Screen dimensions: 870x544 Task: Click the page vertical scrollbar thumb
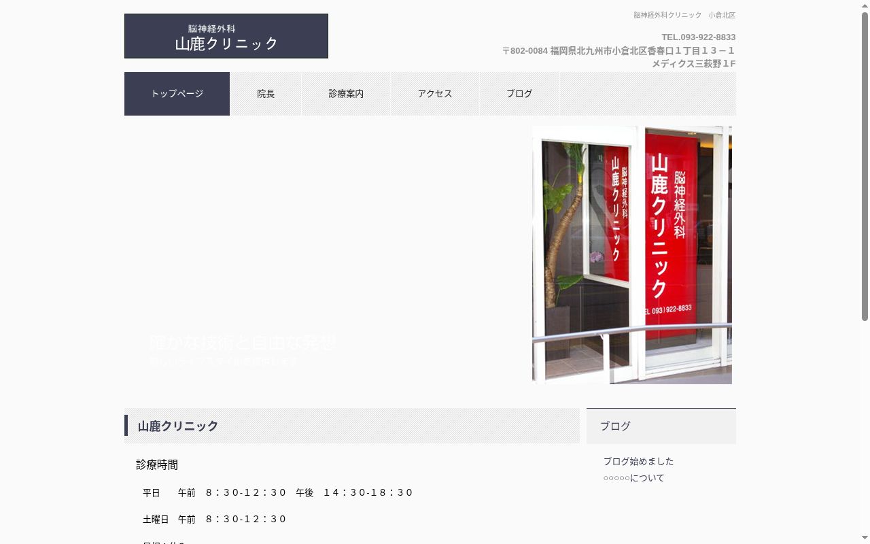[865, 167]
